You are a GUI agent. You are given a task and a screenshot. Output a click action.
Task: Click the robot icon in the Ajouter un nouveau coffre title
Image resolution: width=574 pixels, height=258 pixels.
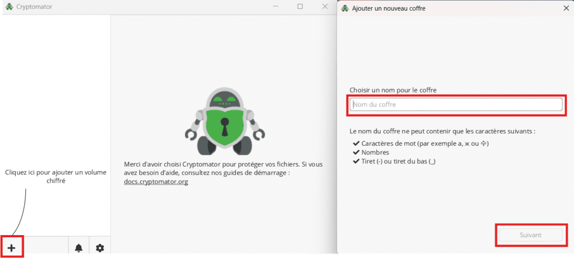(345, 8)
